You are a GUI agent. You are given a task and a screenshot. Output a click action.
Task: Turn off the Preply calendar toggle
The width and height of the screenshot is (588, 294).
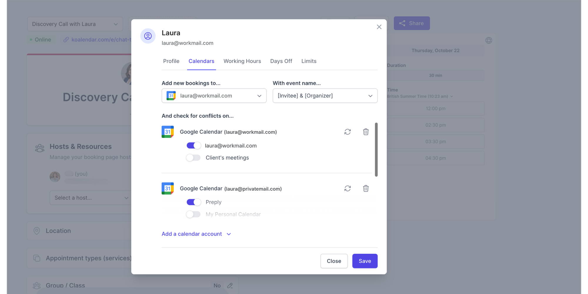[194, 202]
